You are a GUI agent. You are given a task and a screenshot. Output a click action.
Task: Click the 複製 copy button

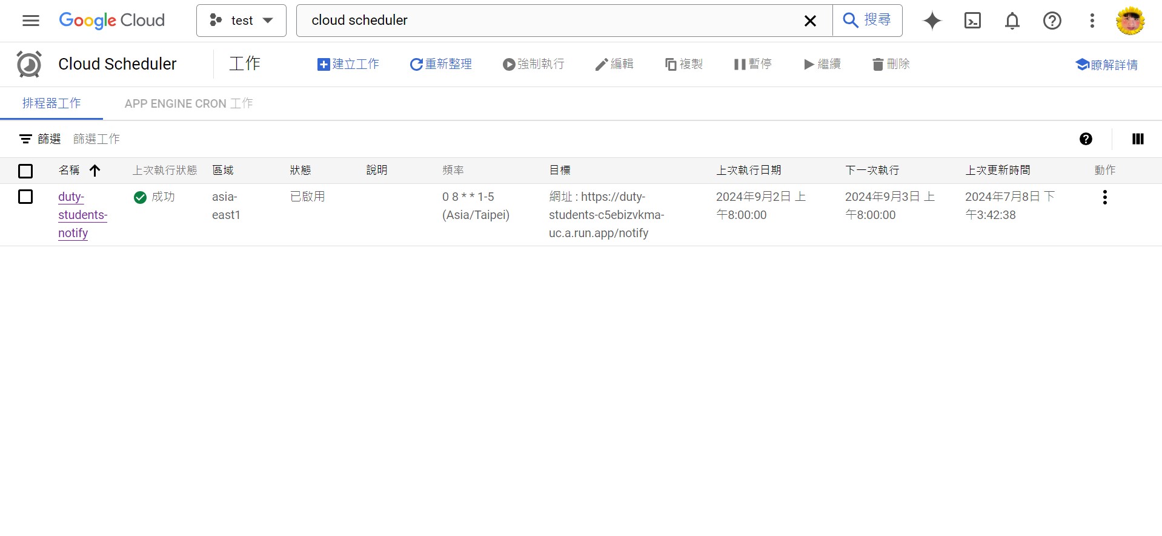click(x=683, y=64)
